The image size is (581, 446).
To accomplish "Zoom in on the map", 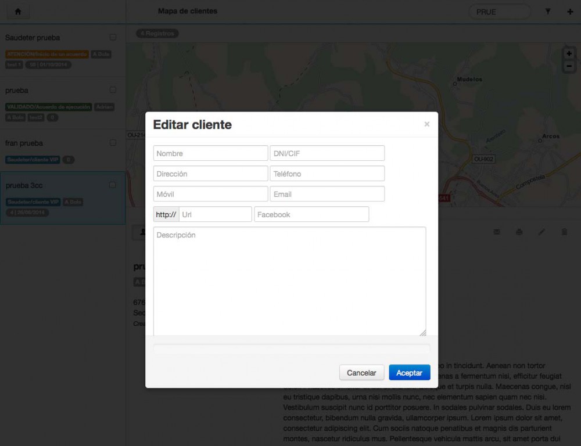I will pos(569,53).
